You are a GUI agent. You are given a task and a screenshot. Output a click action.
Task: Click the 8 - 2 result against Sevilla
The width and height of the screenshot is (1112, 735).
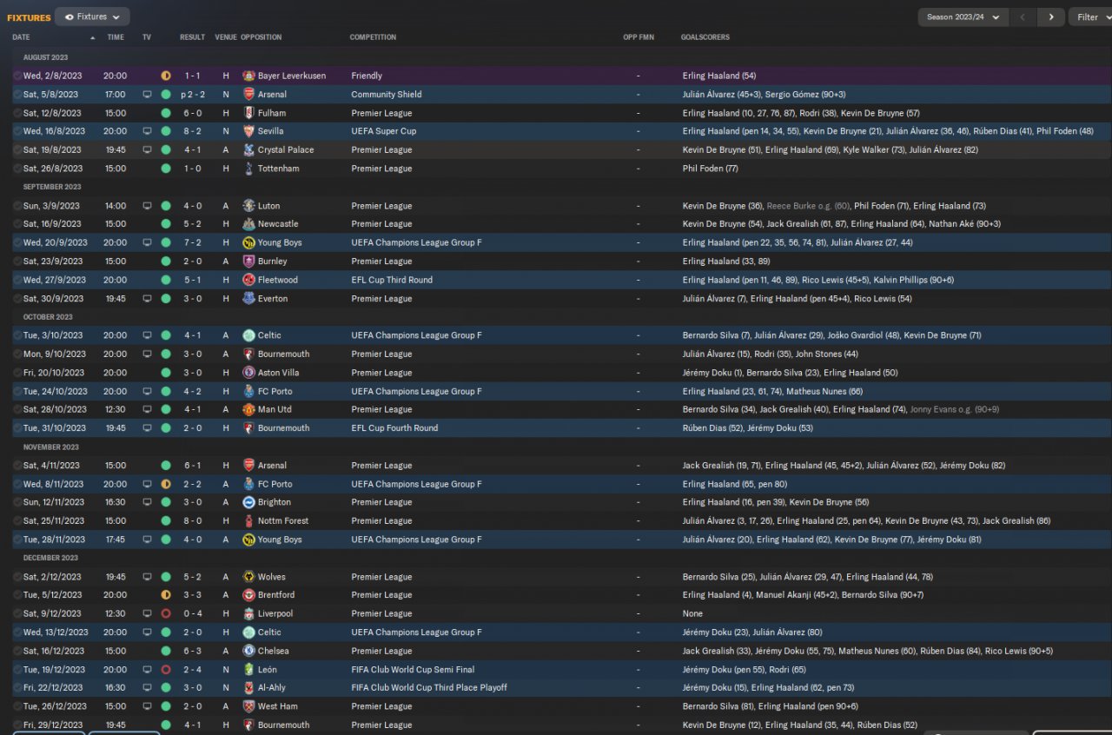pyautogui.click(x=192, y=131)
